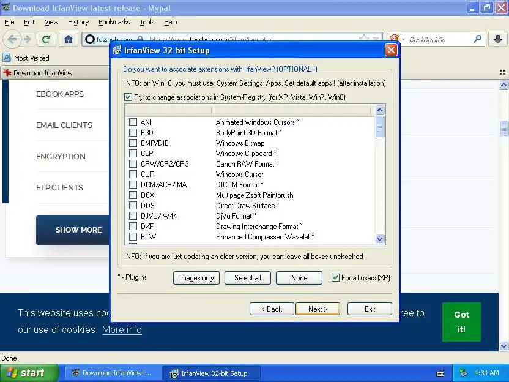Click extension list scroll-down arrow
The height and width of the screenshot is (382, 509).
coord(380,239)
